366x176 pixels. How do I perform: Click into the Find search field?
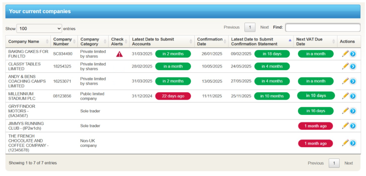click(x=322, y=27)
